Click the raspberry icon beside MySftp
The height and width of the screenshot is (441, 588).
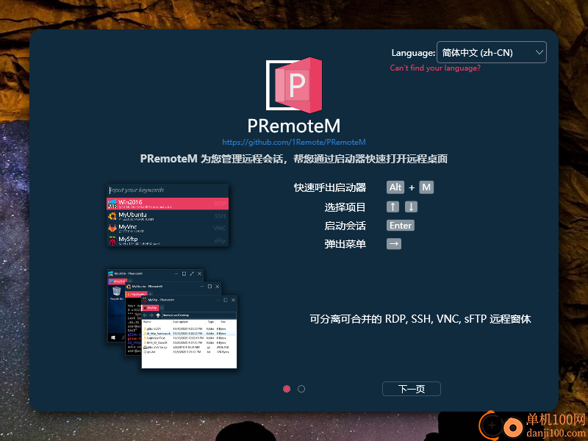pos(112,240)
